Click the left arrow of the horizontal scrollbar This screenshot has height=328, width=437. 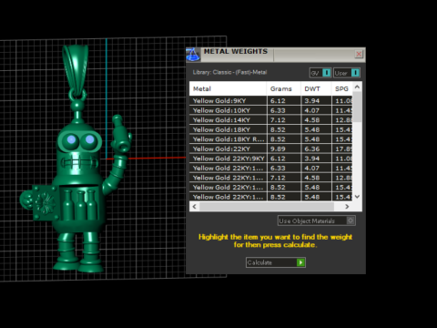195,207
